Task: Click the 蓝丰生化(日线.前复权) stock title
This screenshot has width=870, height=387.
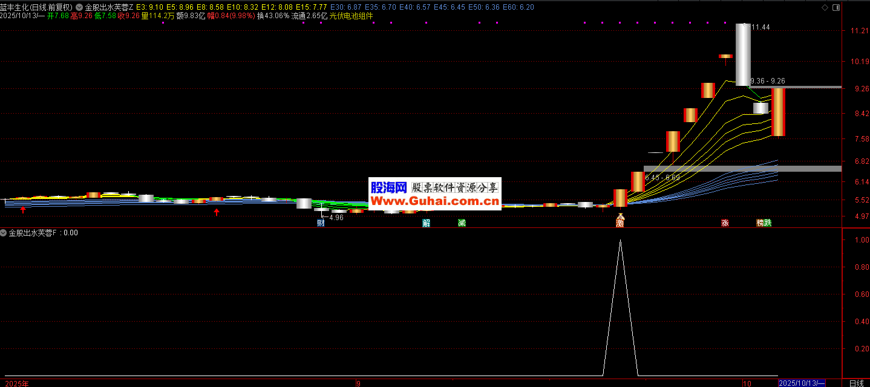Action: 36,7
